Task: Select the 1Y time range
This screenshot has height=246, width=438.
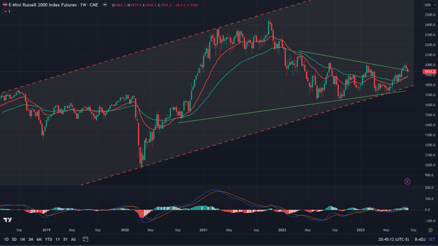Action: (57, 239)
